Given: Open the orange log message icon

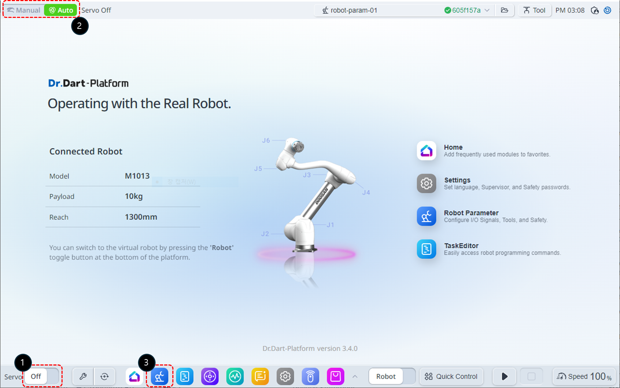Looking at the screenshot, I should pyautogui.click(x=260, y=376).
